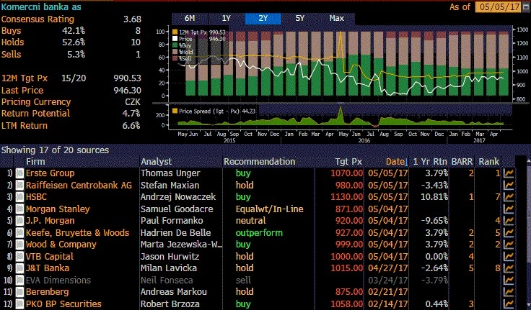This screenshot has height=310, width=531.
Task: Open Erste Group firm link
Action: click(x=50, y=173)
